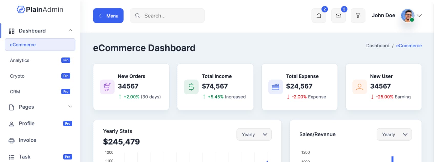
Task: Click the New Orders shopping cart icon
Action: pos(107,87)
